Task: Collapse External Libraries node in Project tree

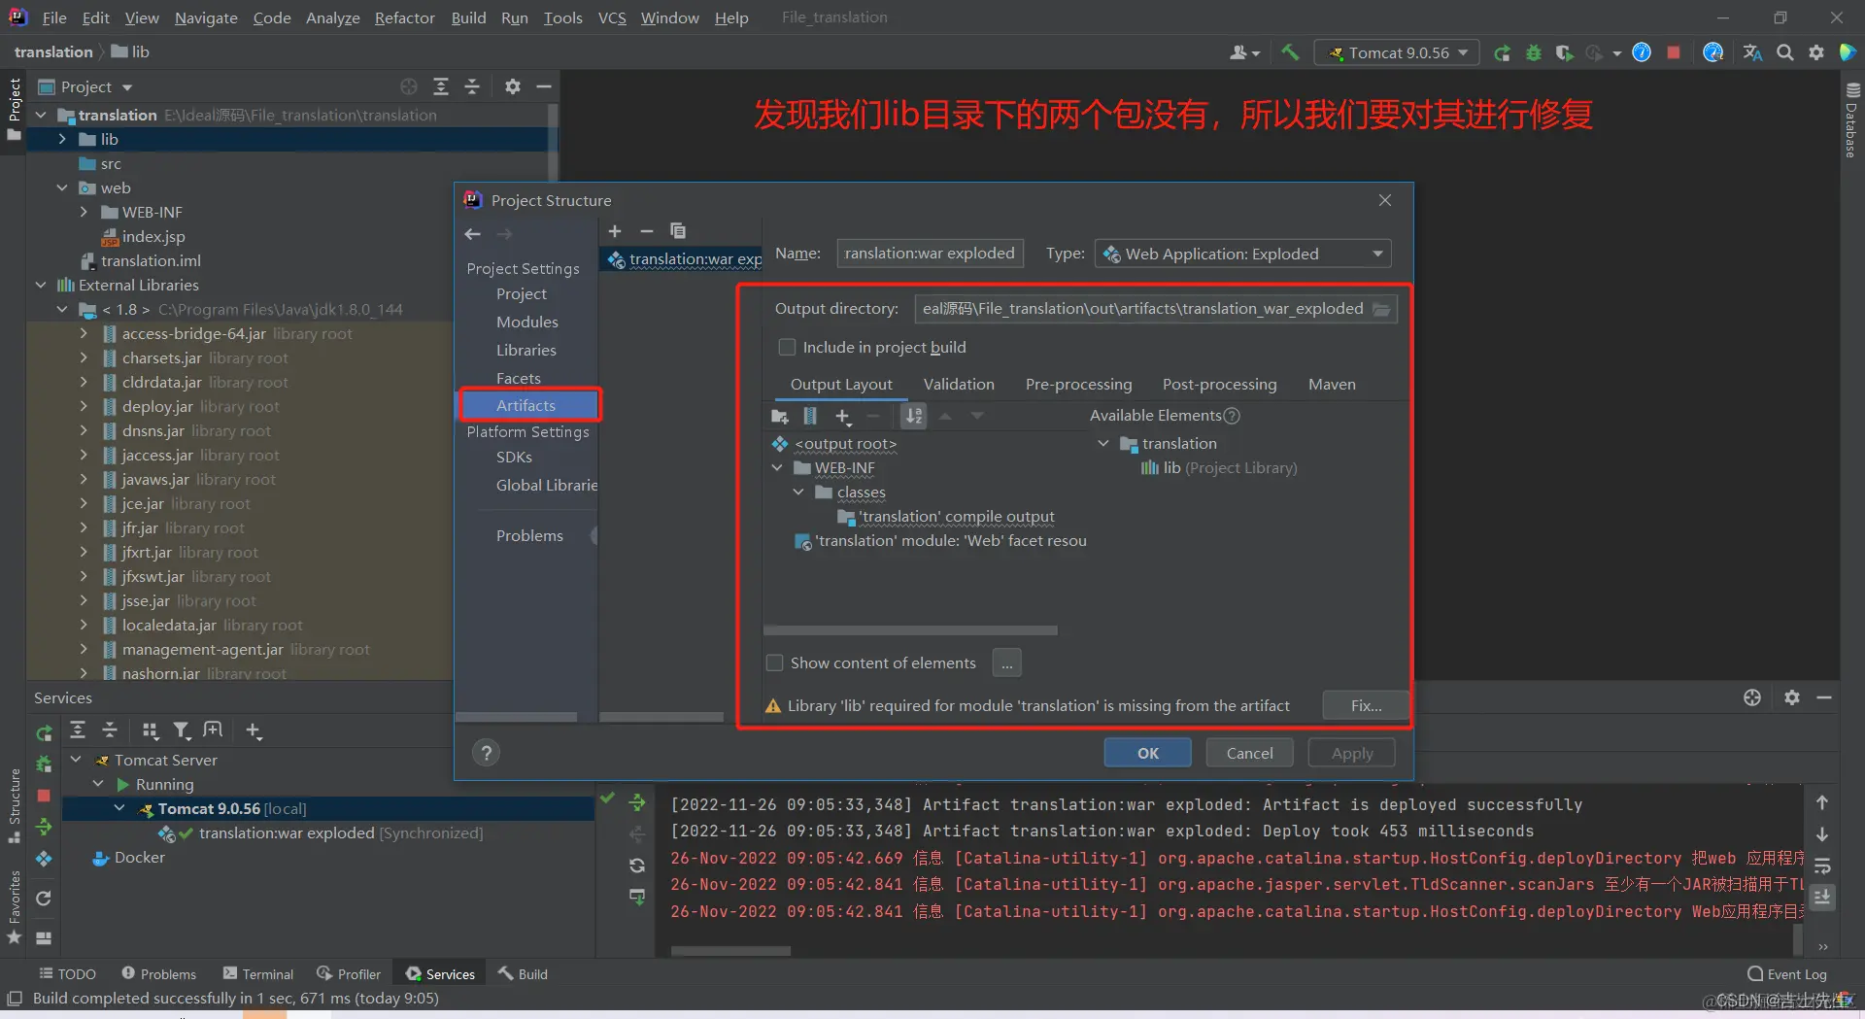Action: [41, 285]
